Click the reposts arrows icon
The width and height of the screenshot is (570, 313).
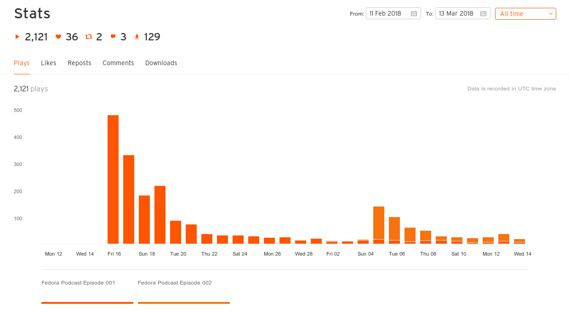(x=89, y=37)
